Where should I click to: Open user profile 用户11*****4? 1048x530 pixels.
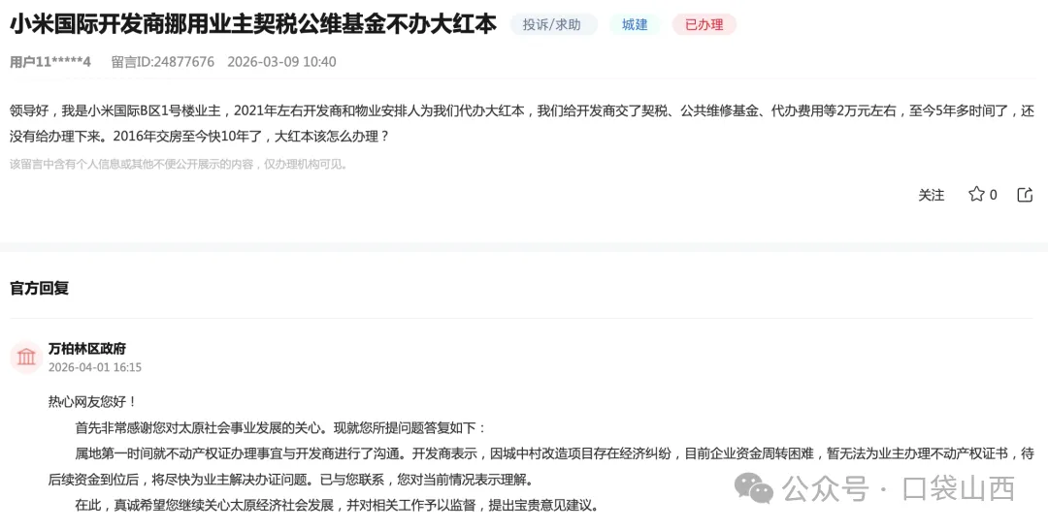(x=50, y=62)
